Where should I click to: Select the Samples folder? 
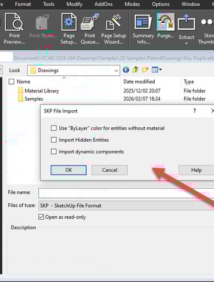point(34,99)
